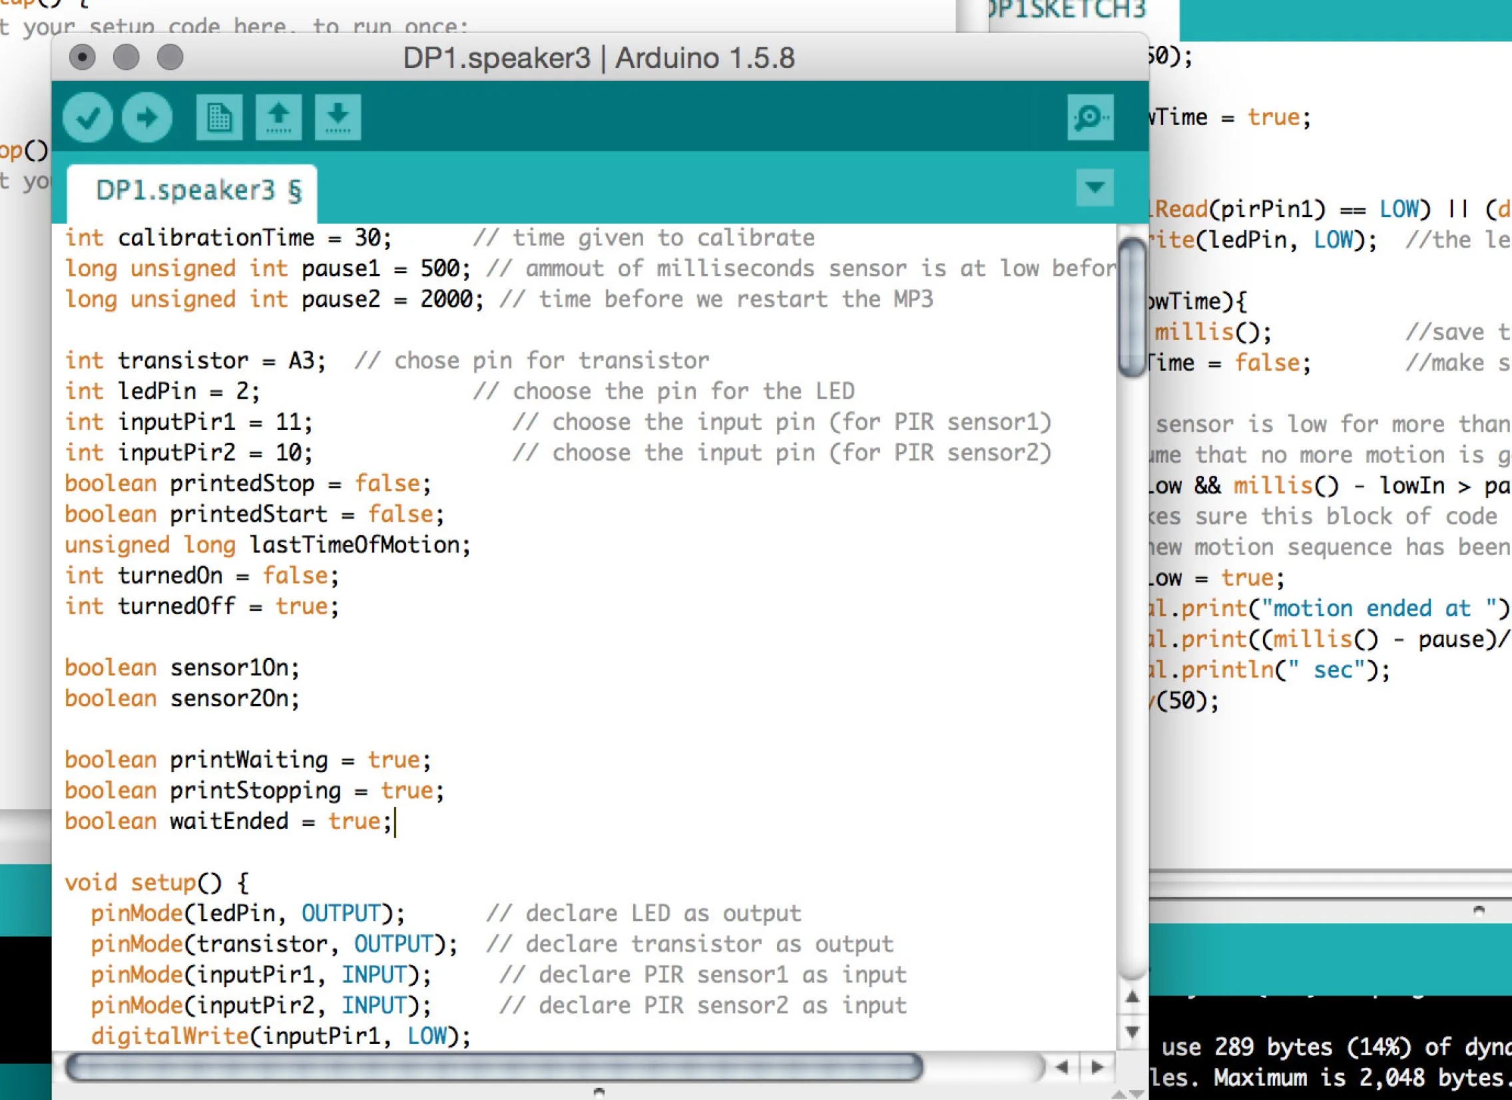Click 'boolean waitEnded = true;' line

(228, 821)
